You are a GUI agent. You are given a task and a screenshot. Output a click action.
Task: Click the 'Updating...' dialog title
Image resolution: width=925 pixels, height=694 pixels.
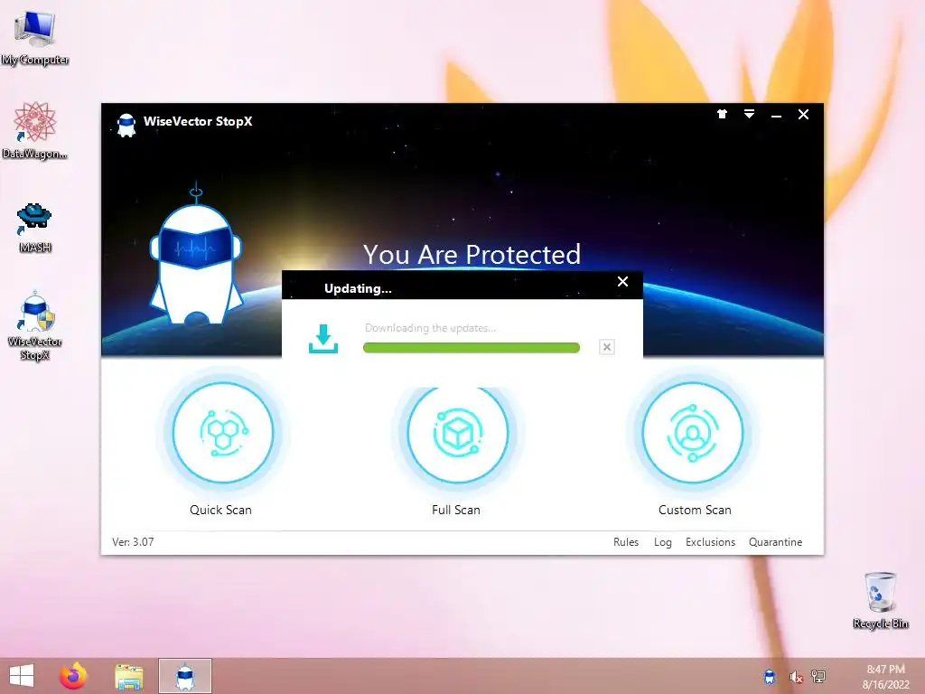point(358,288)
